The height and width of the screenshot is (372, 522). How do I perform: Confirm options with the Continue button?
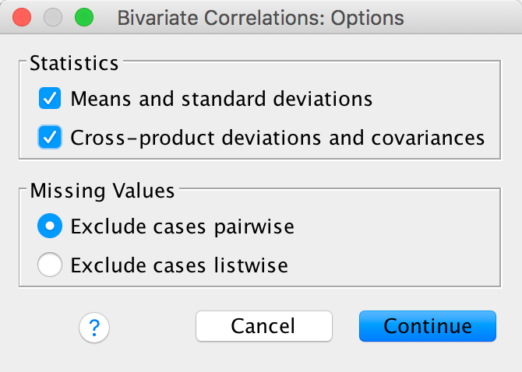(x=427, y=326)
